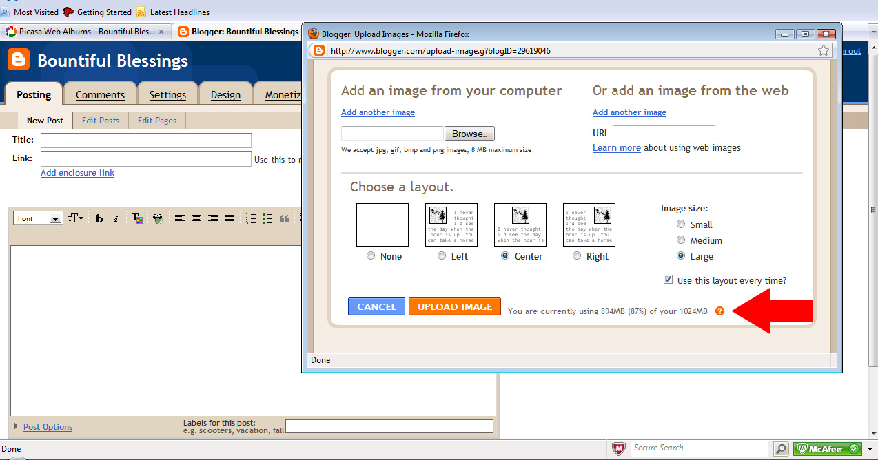
Task: Click the green McAfee SiteAdvisor button
Action: tap(828, 448)
